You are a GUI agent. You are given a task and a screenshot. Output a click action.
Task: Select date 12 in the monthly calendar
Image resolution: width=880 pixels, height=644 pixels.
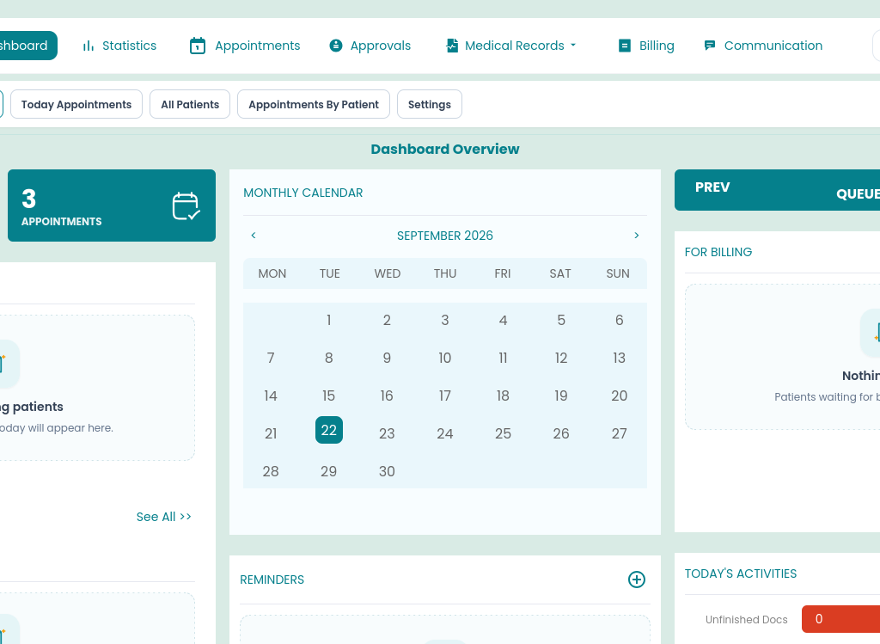pos(561,359)
